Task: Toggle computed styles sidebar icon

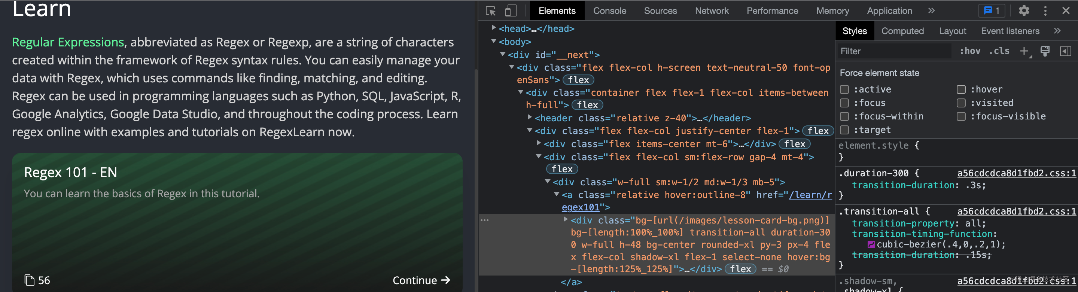Action: click(x=1065, y=51)
